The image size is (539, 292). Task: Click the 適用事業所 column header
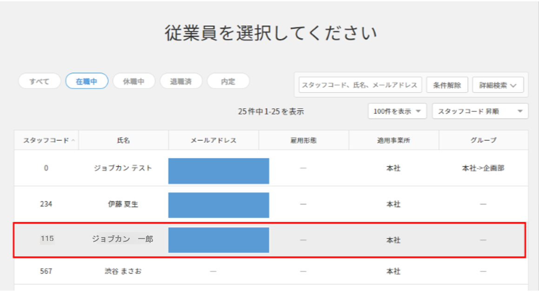(x=393, y=140)
